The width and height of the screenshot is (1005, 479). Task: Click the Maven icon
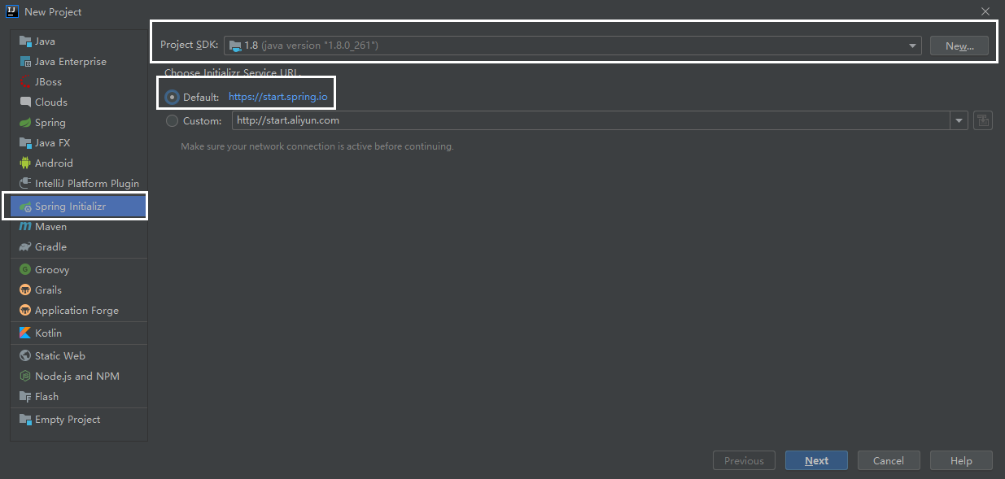pos(25,227)
